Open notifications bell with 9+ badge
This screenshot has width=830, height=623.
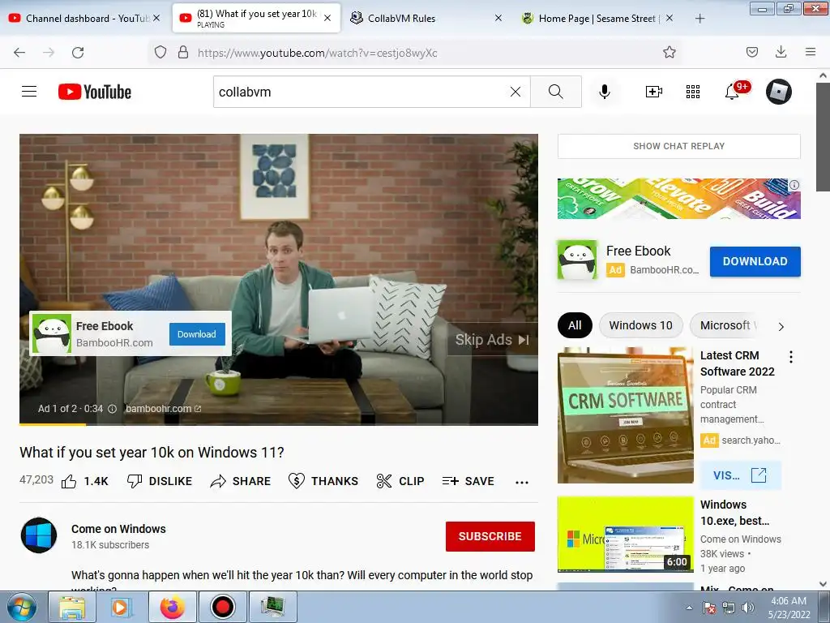pyautogui.click(x=733, y=92)
